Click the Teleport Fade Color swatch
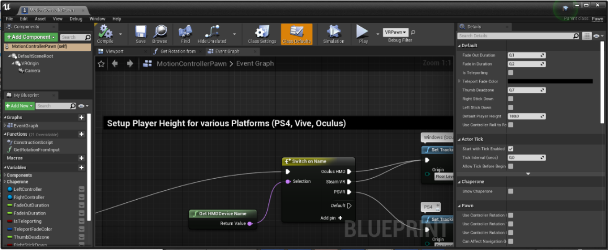The width and height of the screenshot is (608, 250). 550,81
